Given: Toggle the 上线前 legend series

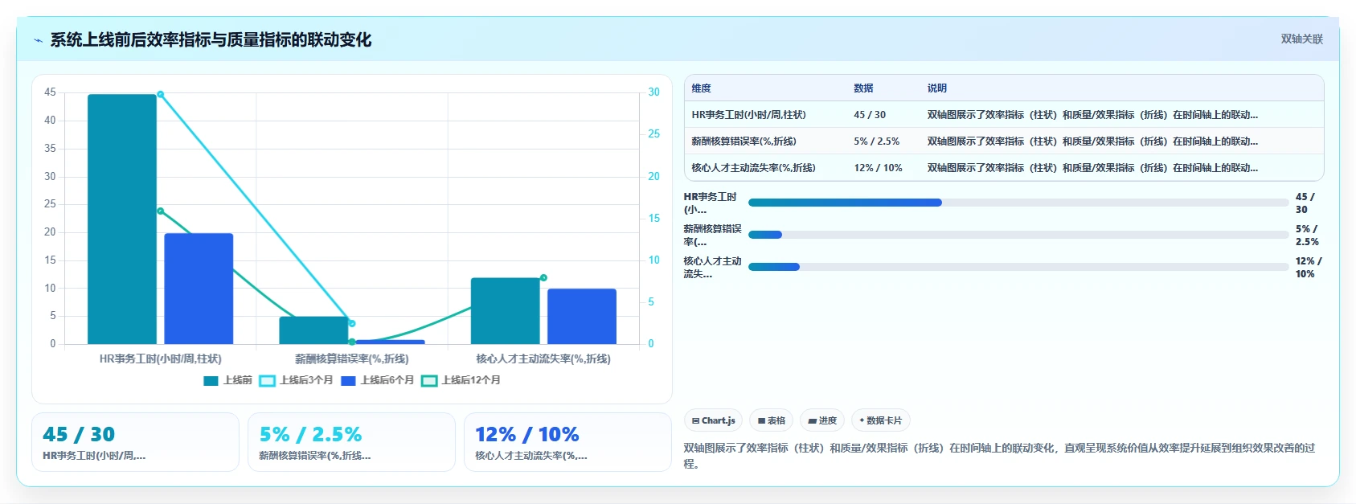Looking at the screenshot, I should pyautogui.click(x=227, y=380).
